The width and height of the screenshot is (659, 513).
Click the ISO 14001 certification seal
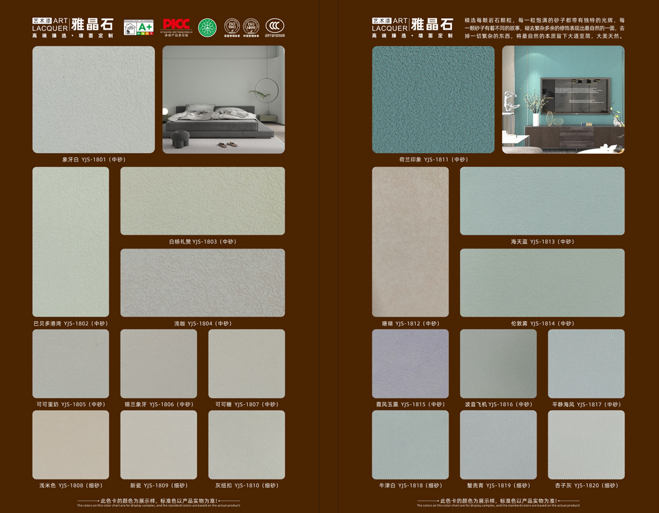tap(251, 28)
